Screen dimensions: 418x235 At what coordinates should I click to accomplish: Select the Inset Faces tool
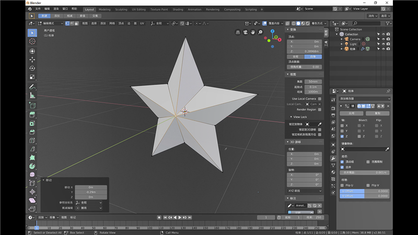[x=32, y=123]
